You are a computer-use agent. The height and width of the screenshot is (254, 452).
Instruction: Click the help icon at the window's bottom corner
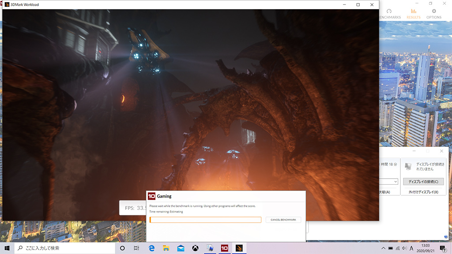point(446,237)
